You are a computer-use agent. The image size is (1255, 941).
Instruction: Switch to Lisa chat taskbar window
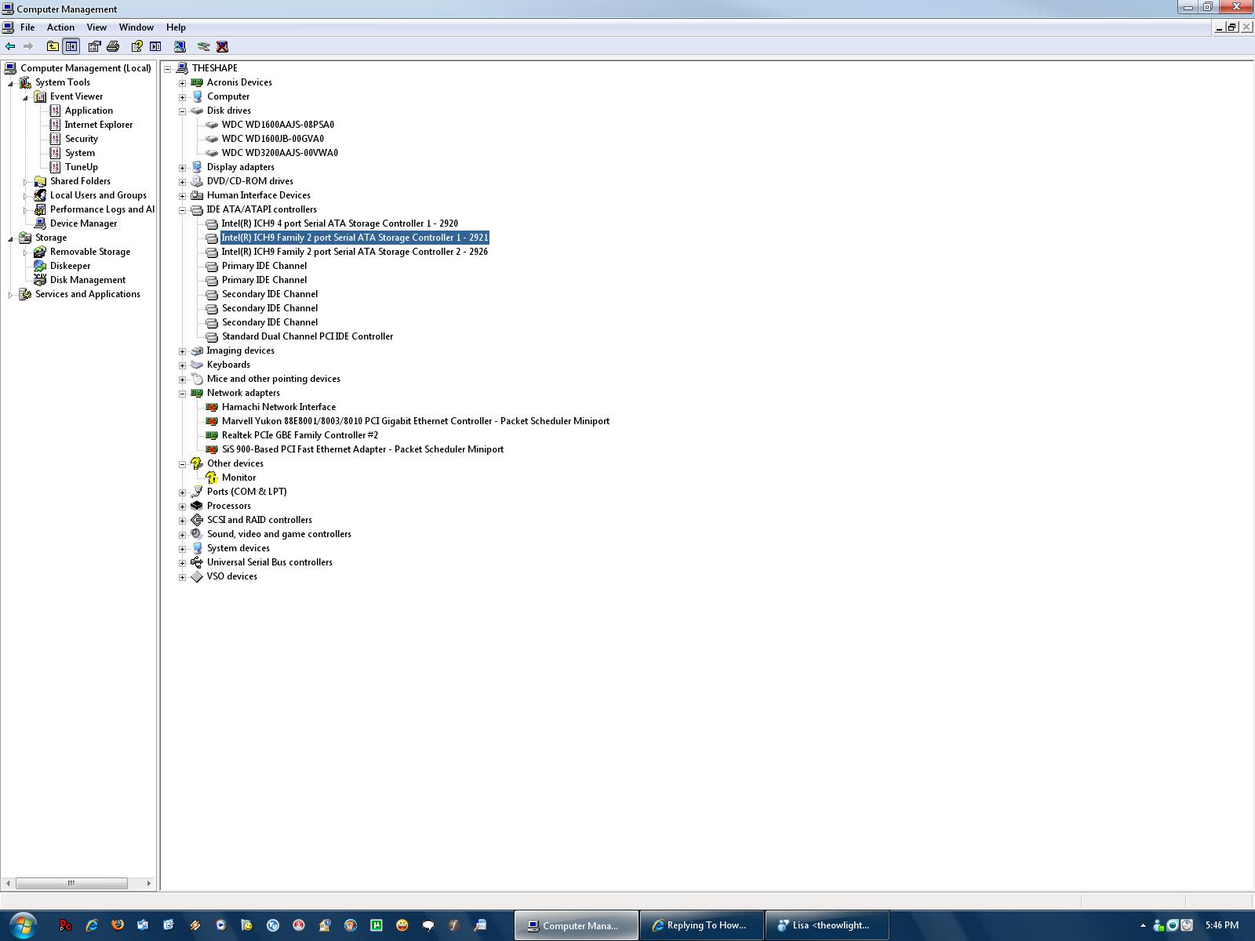coord(828,925)
